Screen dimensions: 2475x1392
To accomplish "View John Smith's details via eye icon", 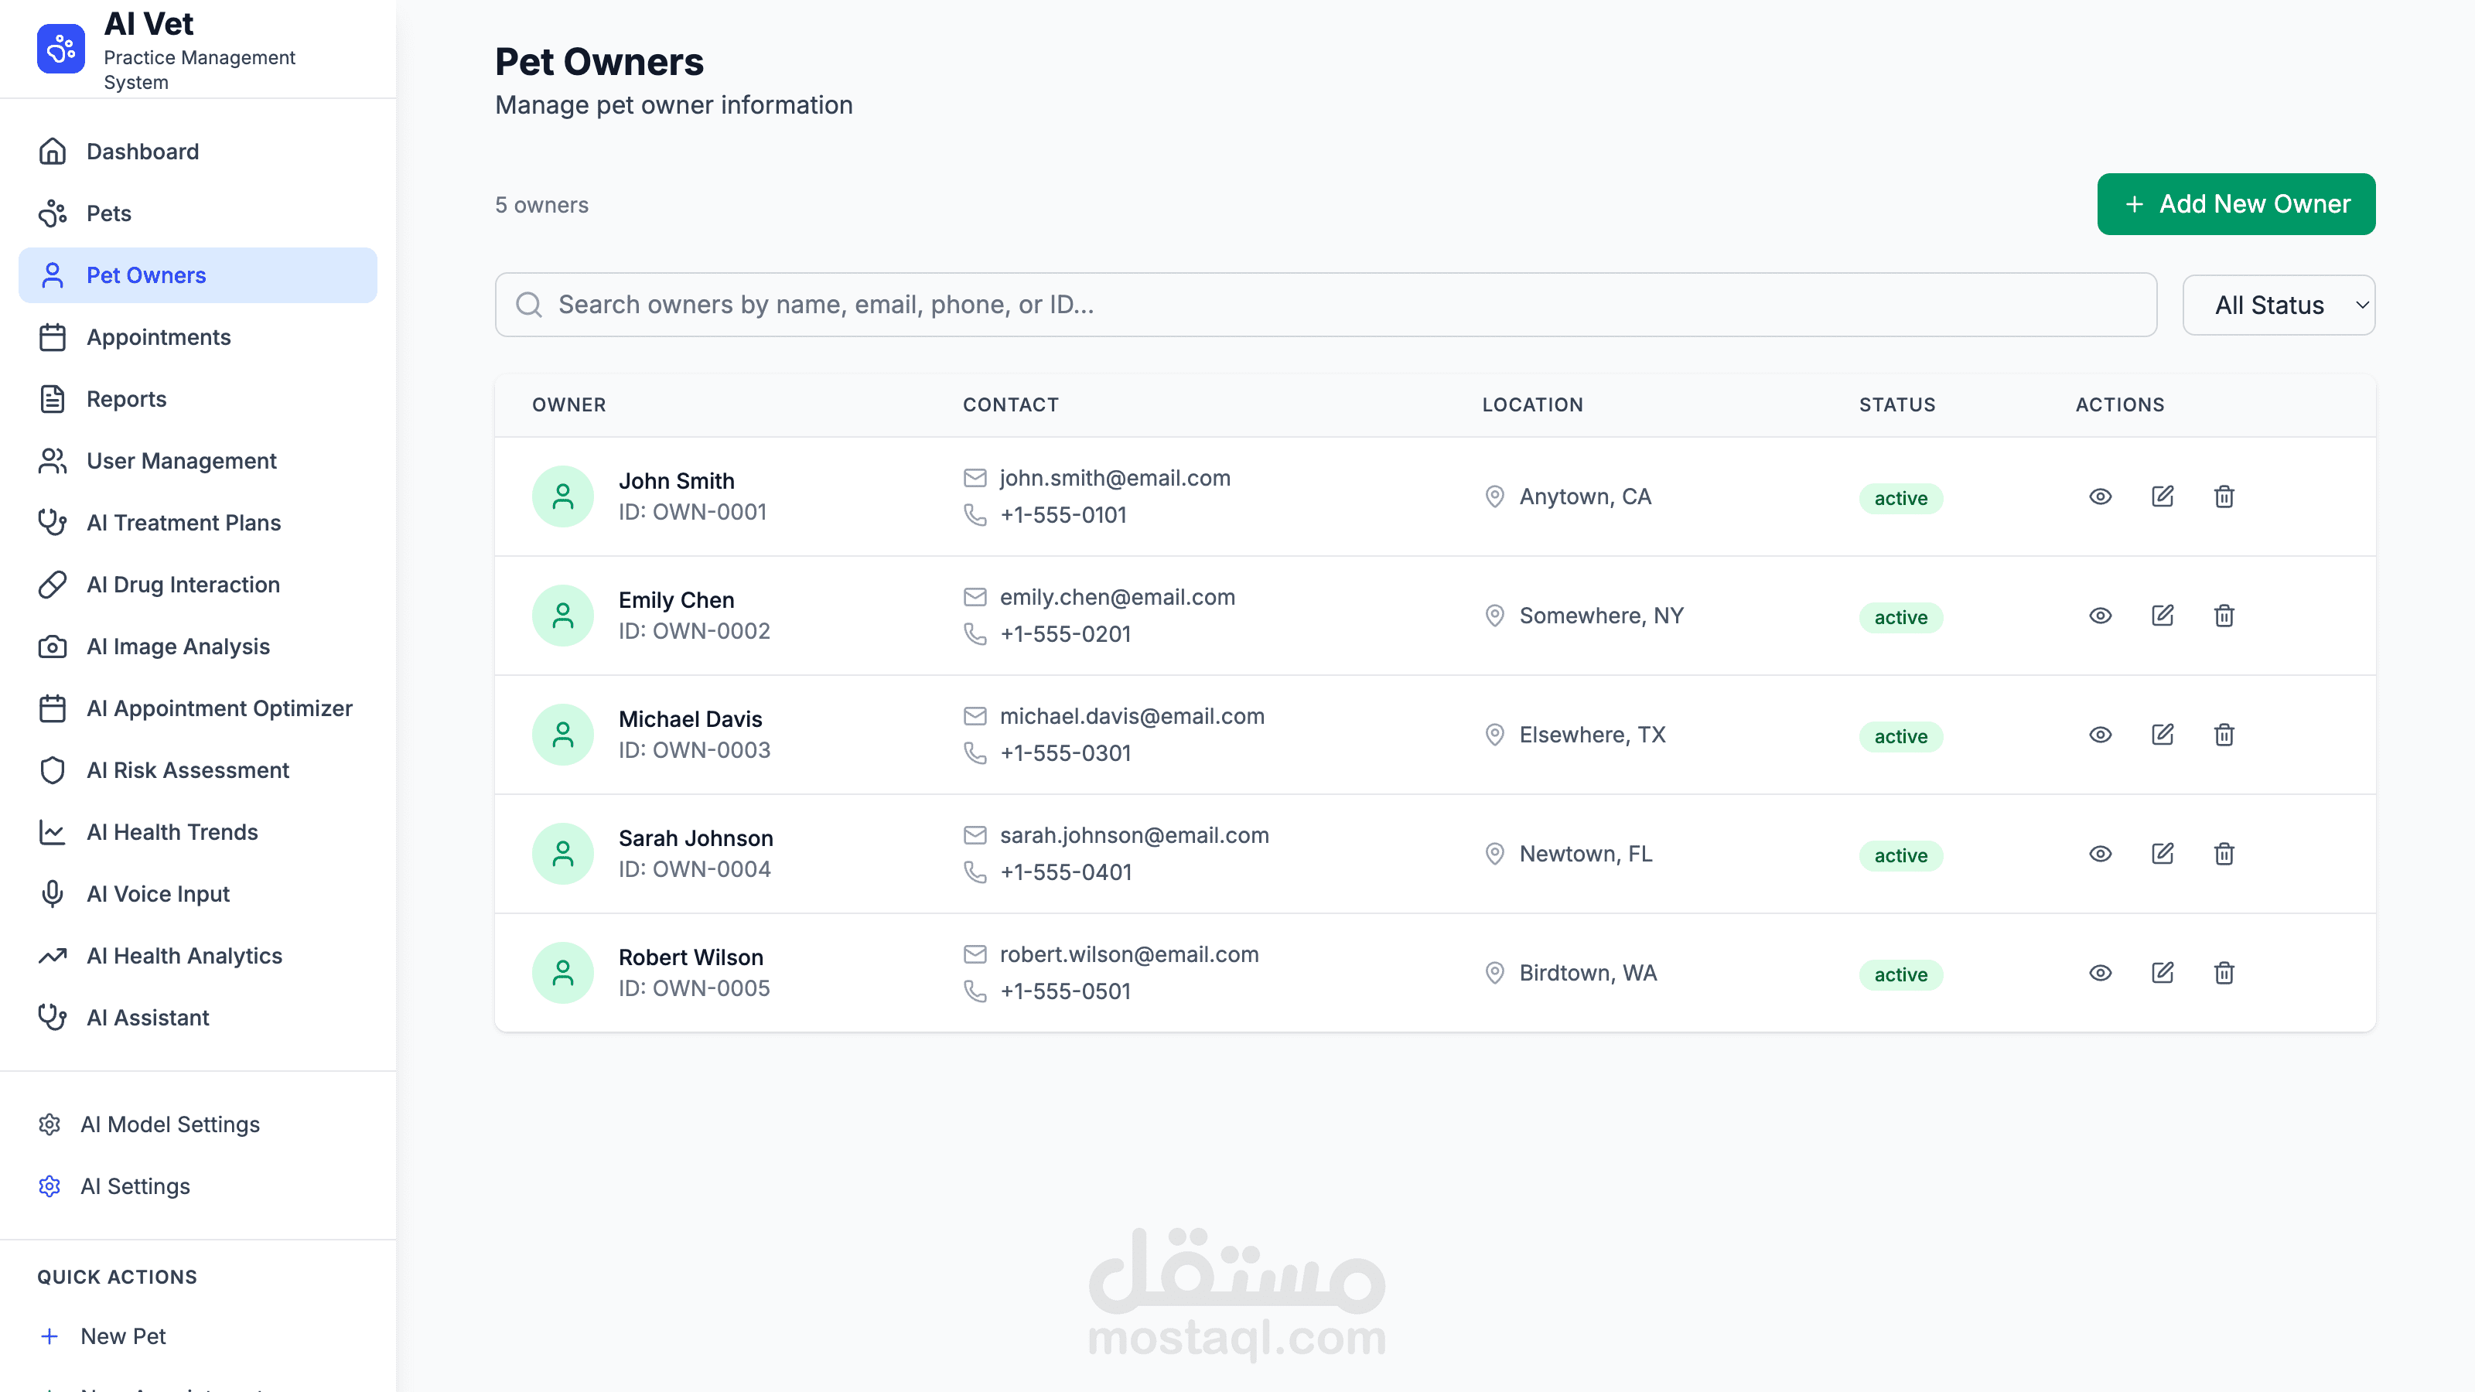I will pyautogui.click(x=2101, y=496).
